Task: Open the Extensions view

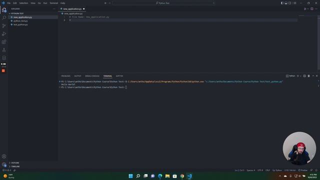Action: coord(4,42)
